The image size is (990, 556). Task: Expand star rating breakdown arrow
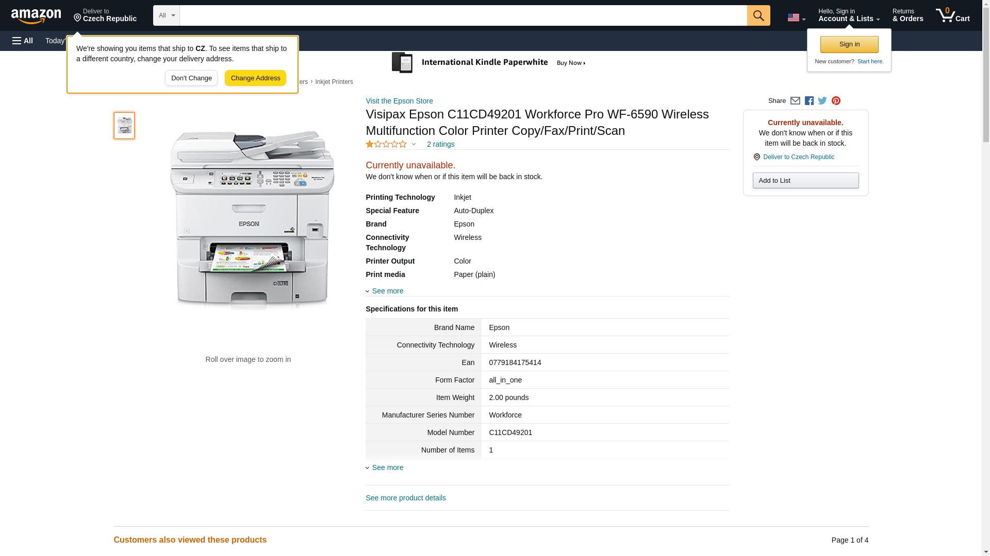(414, 145)
